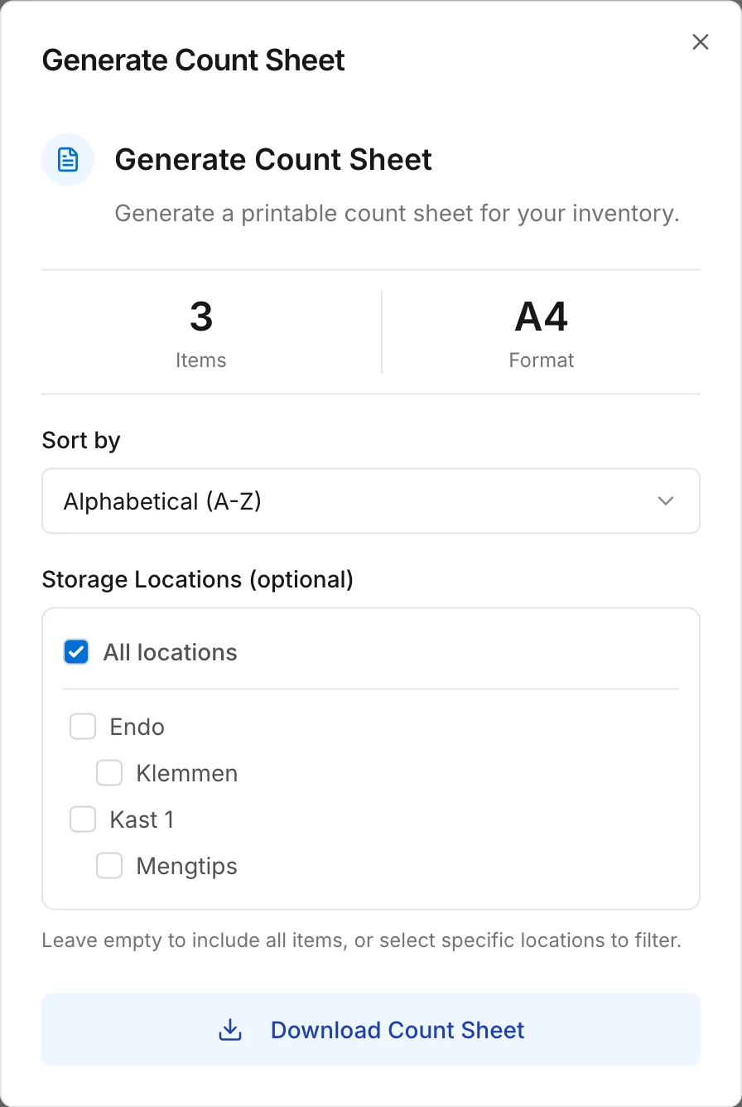The width and height of the screenshot is (742, 1107).
Task: Check the Endo location checkbox
Action: point(83,727)
